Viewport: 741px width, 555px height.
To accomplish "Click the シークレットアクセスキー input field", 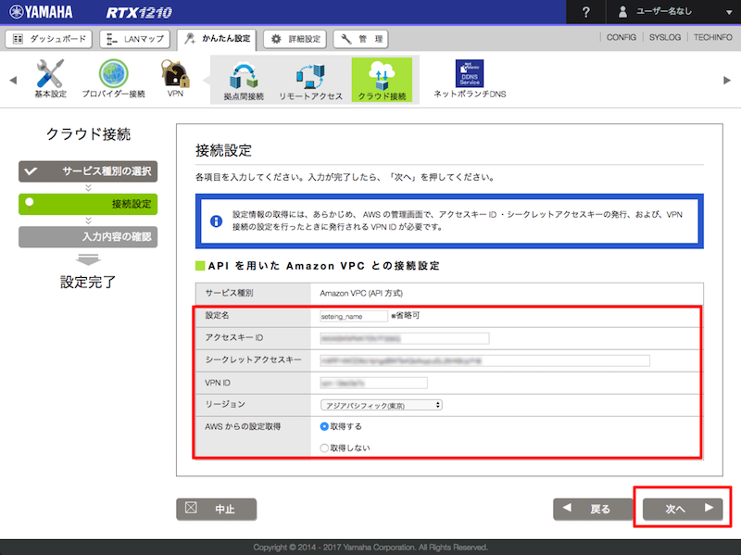I will [x=484, y=360].
